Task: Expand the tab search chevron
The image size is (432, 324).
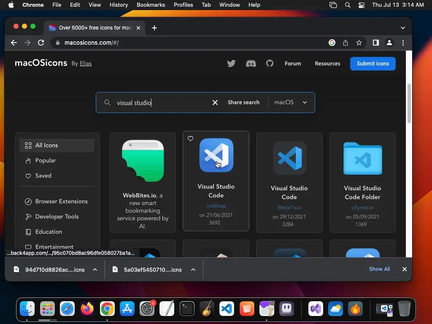Action: coord(403,28)
